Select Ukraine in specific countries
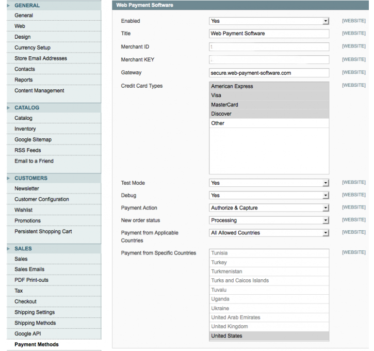 (x=269, y=308)
